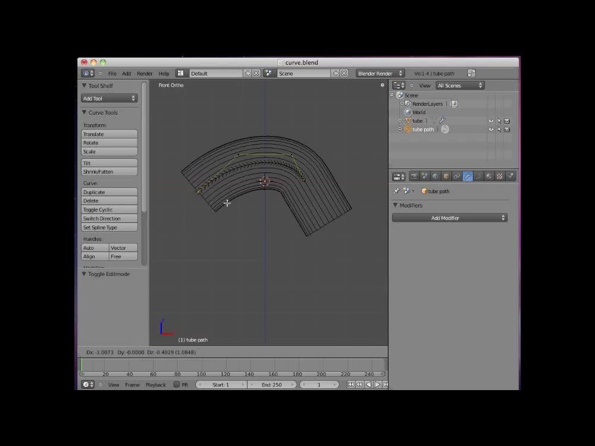This screenshot has height=446, width=595.
Task: Toggle visibility of the tube object
Action: 490,121
